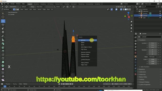This screenshot has height=91, width=162.
Task: Expand the Delta Transform panel
Action: coord(145,67)
